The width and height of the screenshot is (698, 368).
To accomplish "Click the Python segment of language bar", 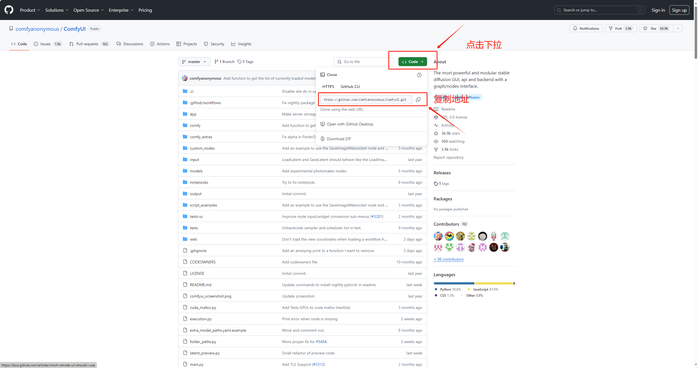I will pos(454,283).
